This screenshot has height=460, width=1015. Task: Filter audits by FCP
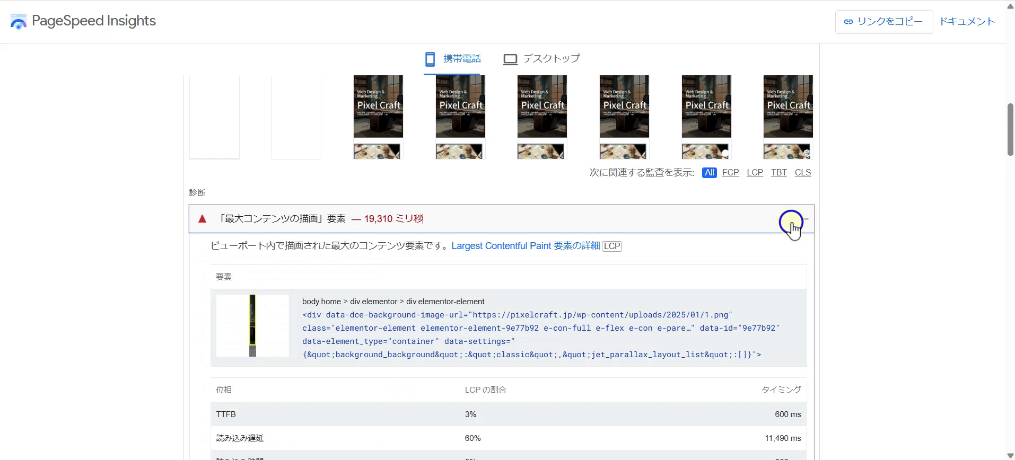(730, 173)
